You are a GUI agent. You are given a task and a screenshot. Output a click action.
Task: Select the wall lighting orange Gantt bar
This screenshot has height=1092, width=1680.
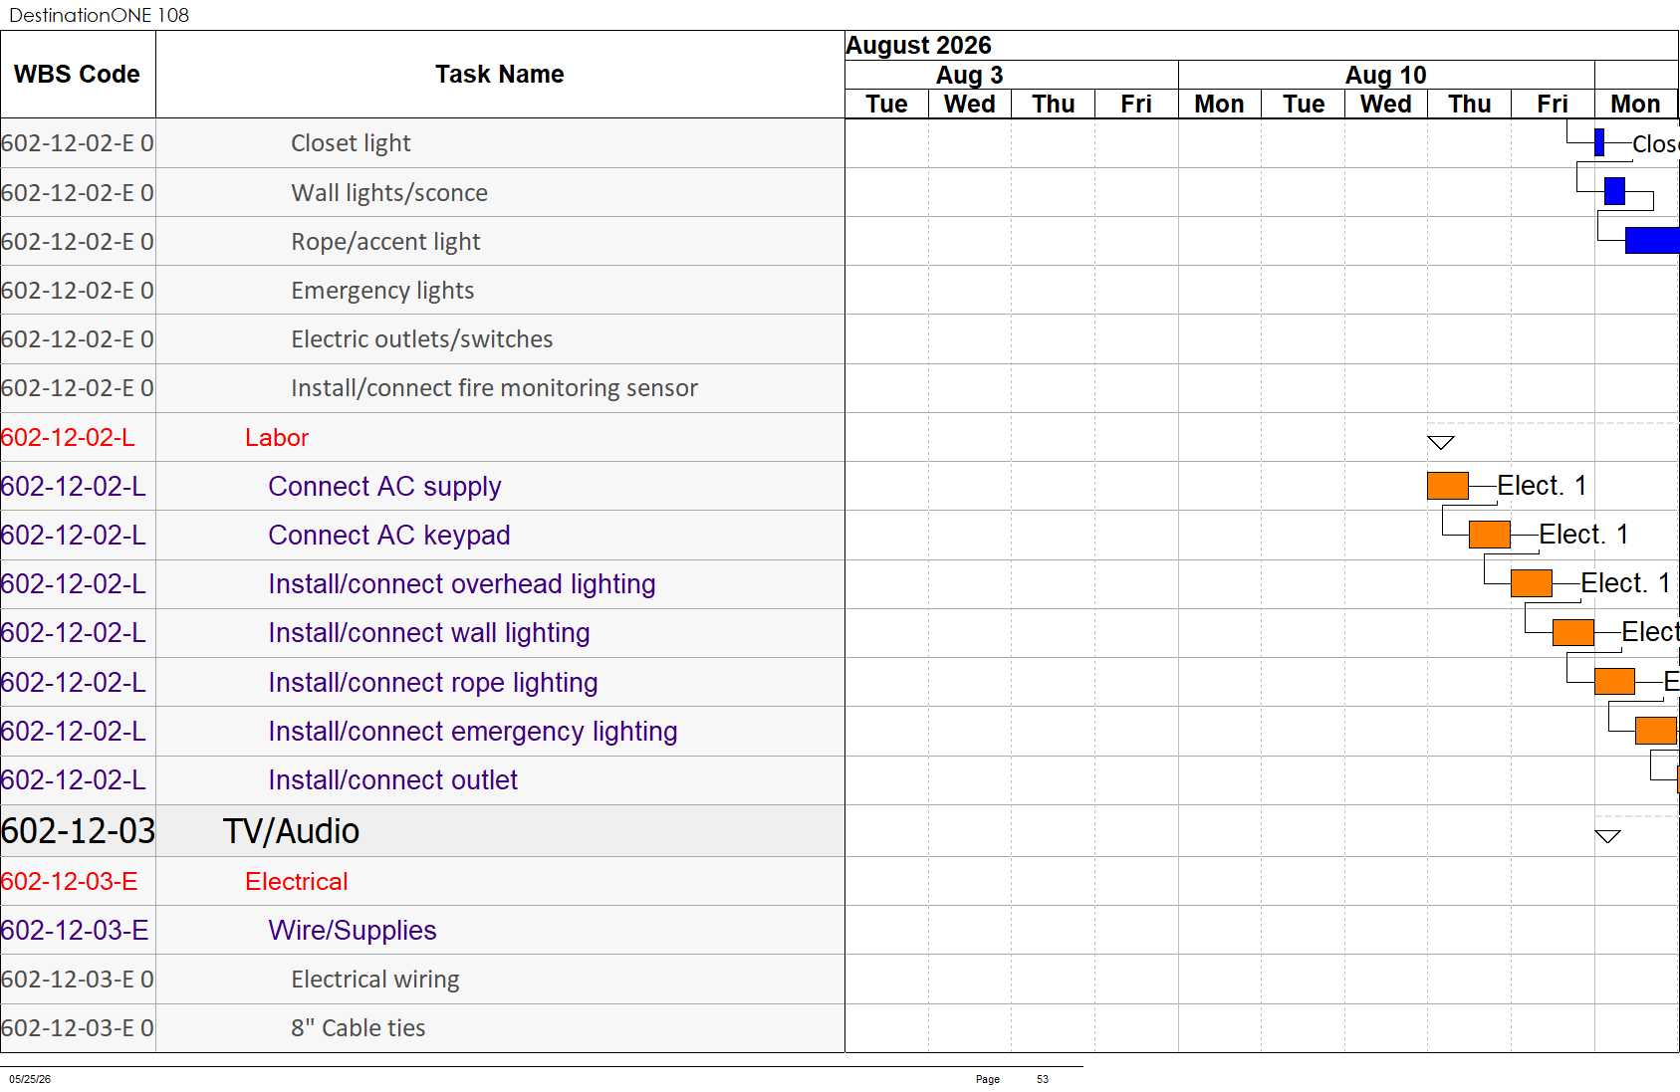point(1573,632)
